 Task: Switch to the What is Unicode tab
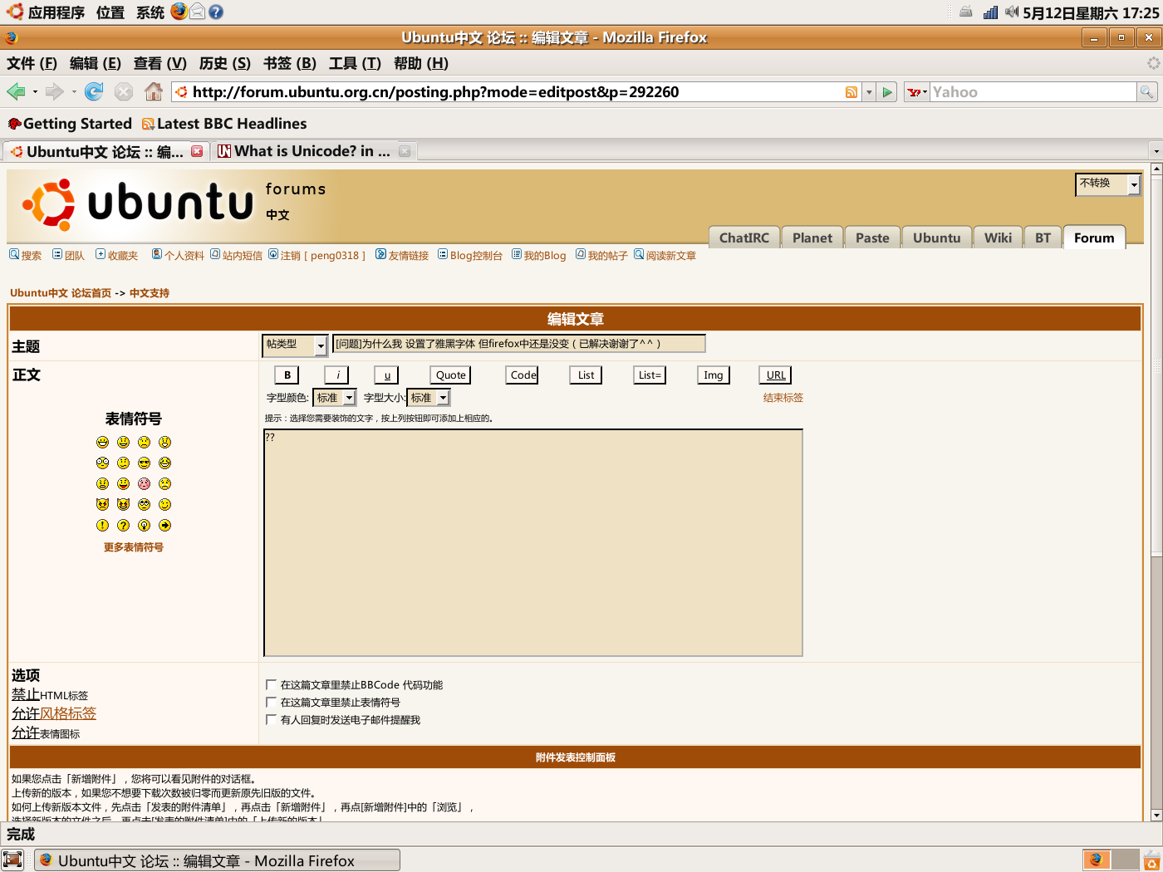tap(313, 151)
